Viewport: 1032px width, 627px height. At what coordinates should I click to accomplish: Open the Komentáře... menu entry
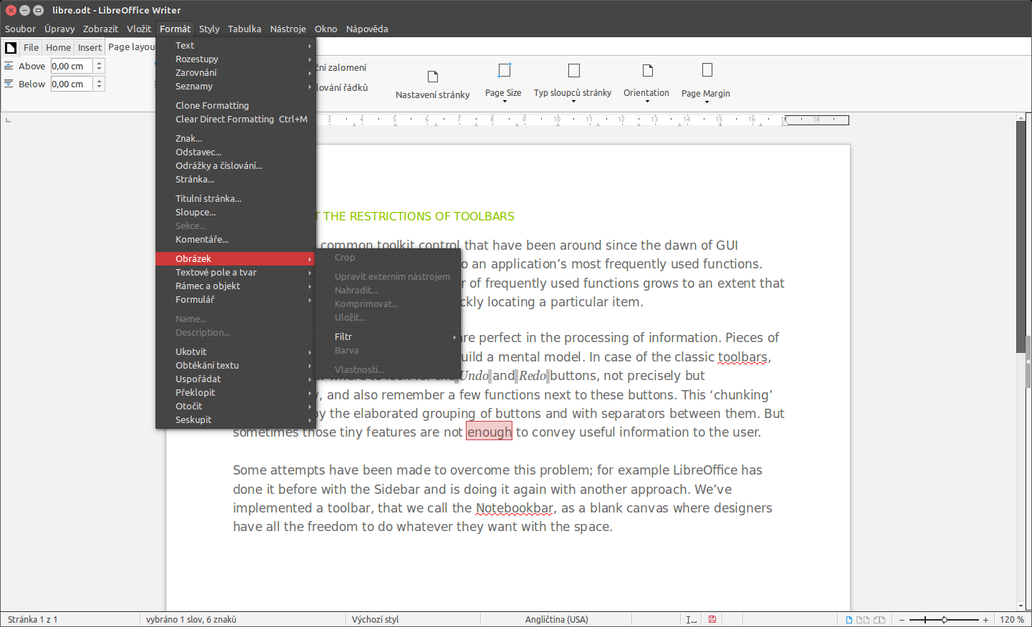pyautogui.click(x=236, y=240)
